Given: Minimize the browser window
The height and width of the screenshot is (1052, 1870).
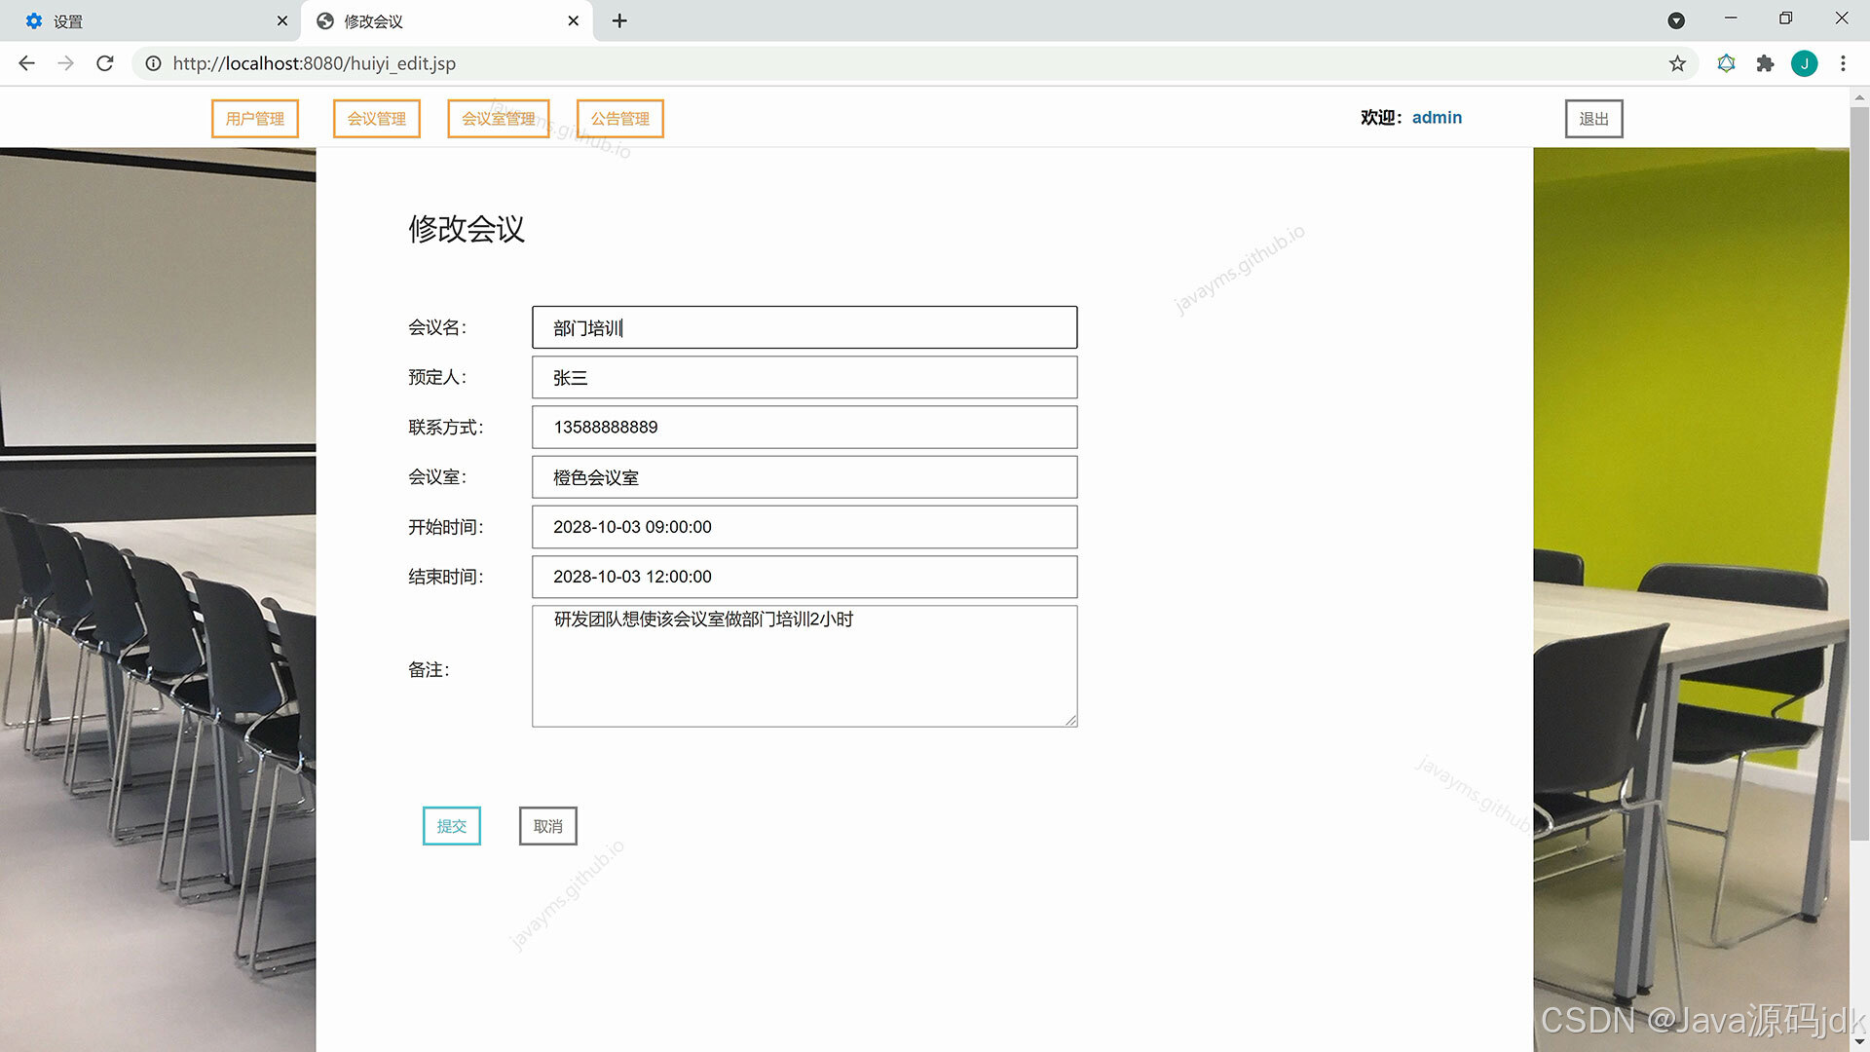Looking at the screenshot, I should point(1731,19).
